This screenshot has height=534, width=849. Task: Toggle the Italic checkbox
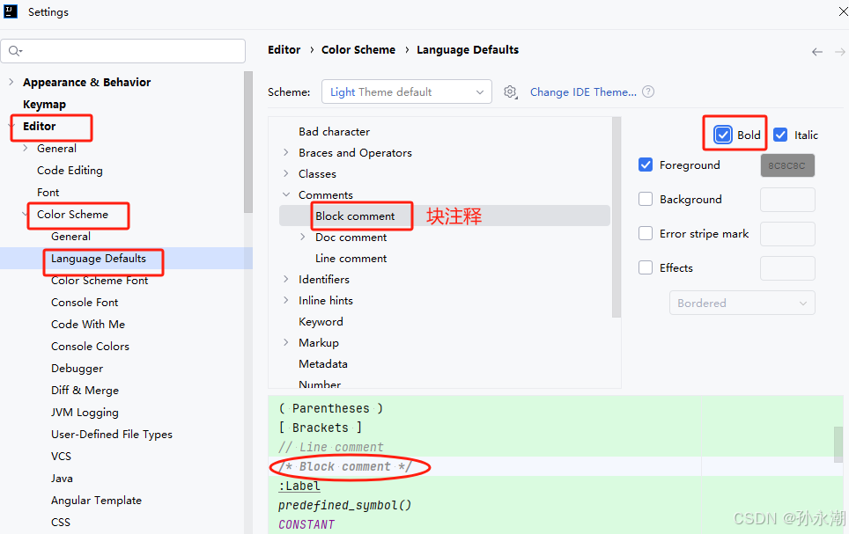780,135
